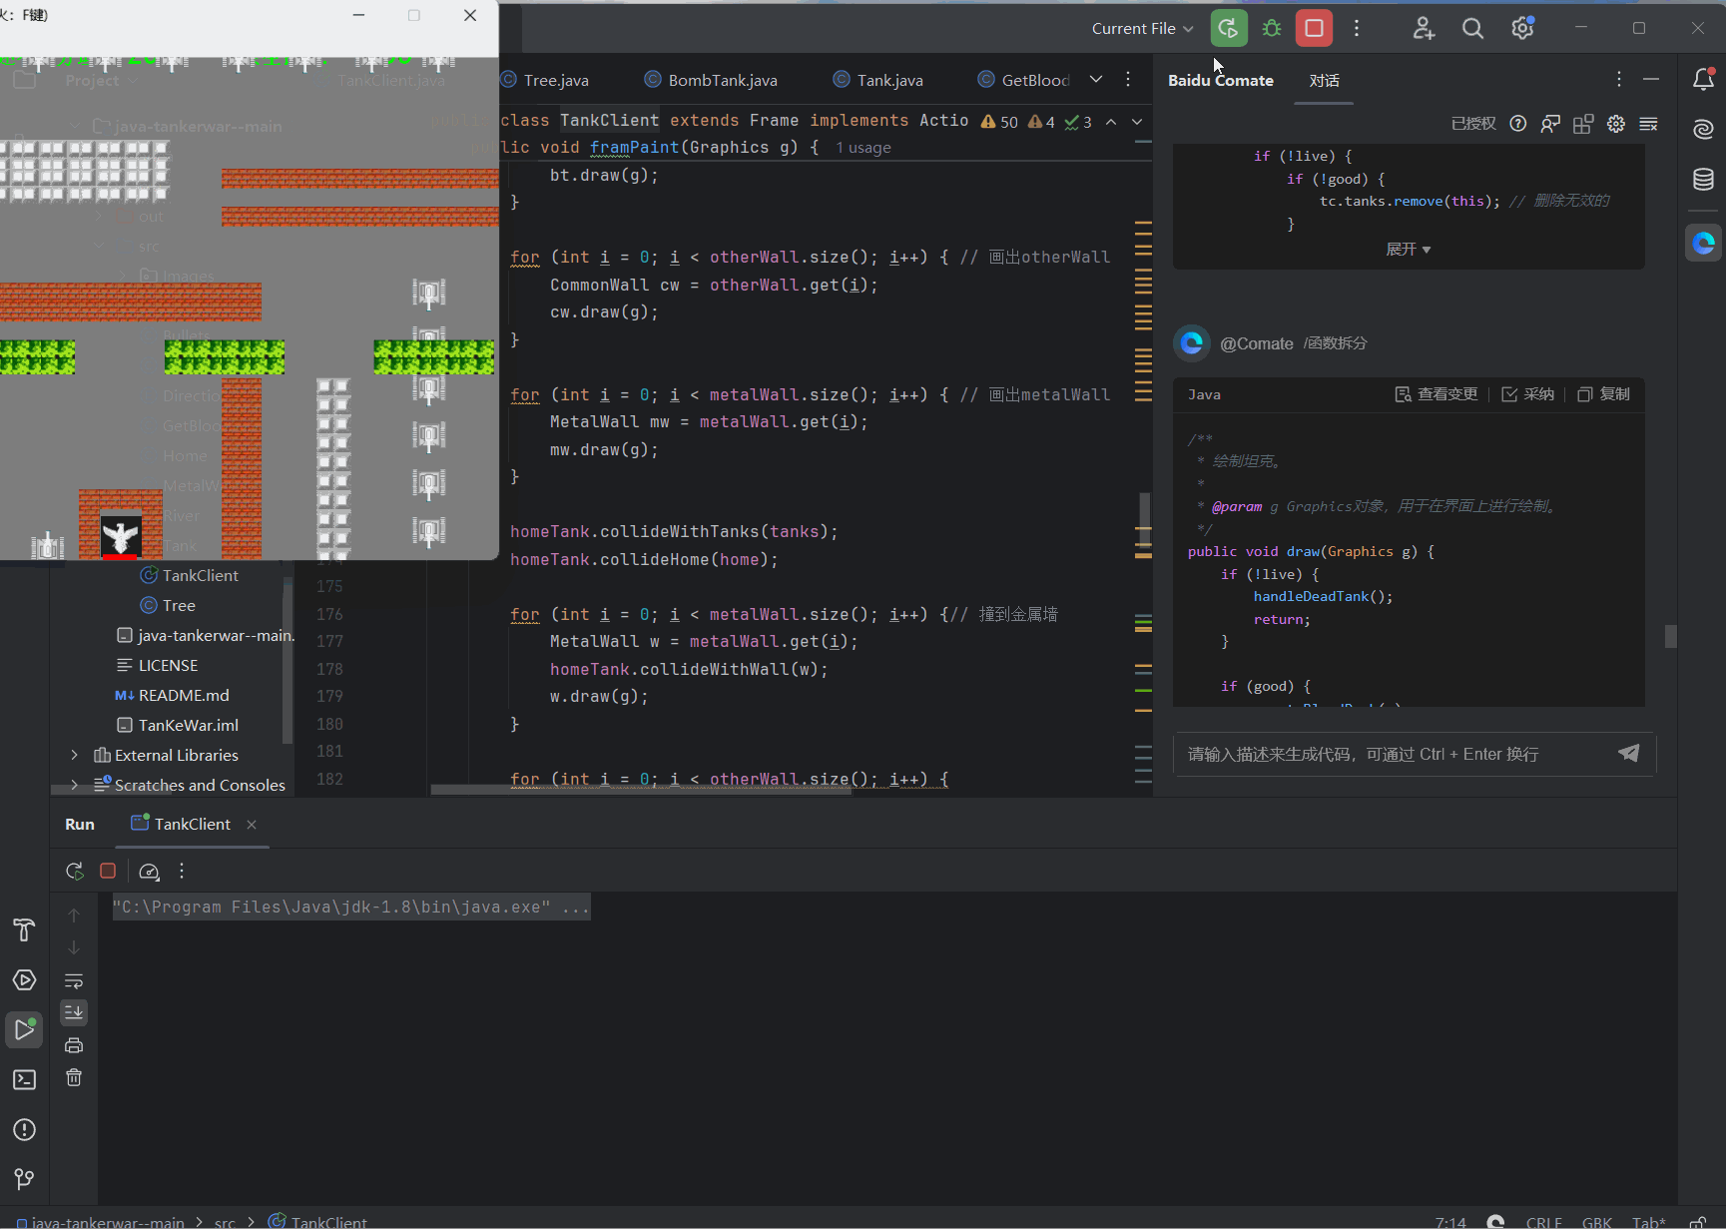The width and height of the screenshot is (1726, 1229).
Task: Select the Baidu Comate sidebar icon
Action: [x=1704, y=243]
